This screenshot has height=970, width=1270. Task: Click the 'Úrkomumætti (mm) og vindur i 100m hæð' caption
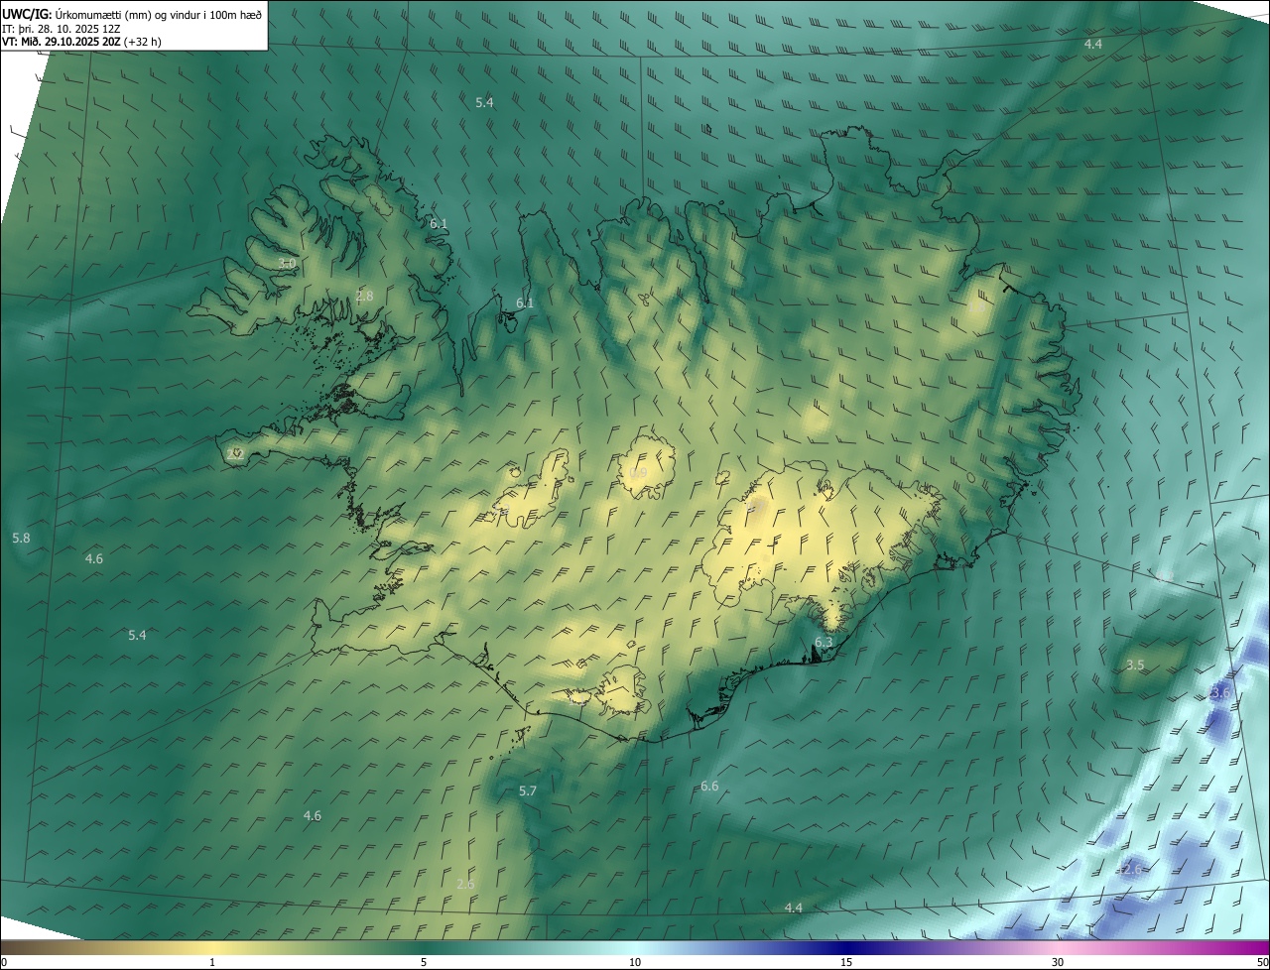[159, 14]
